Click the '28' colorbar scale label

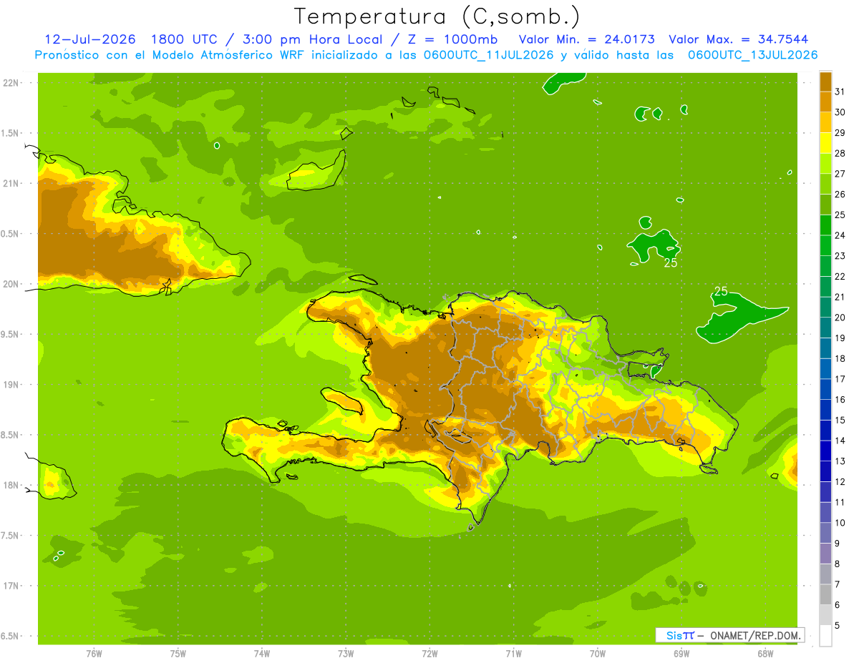tap(840, 153)
